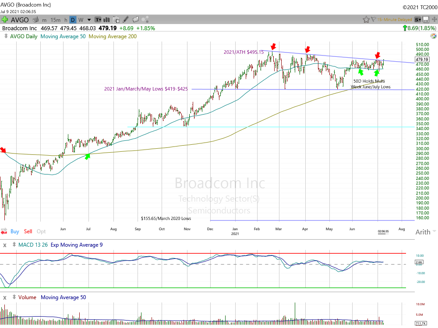Click the 479.19 current price axis marker
Viewport: 438px width, 328px height.
coord(422,59)
